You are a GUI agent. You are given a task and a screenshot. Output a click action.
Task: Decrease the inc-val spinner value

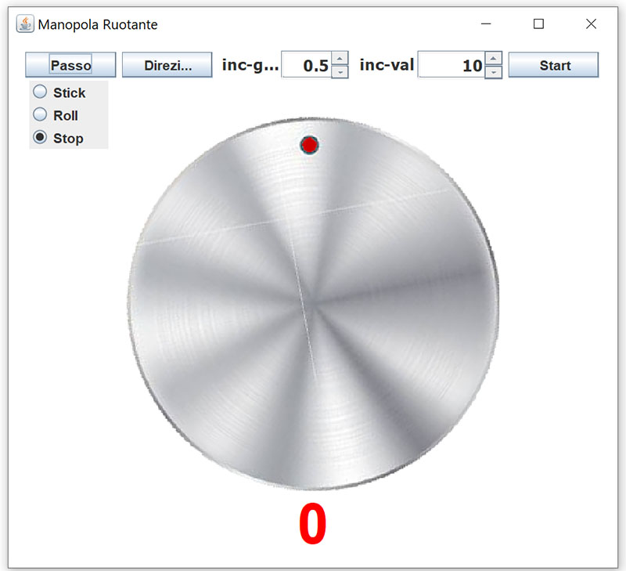[494, 72]
